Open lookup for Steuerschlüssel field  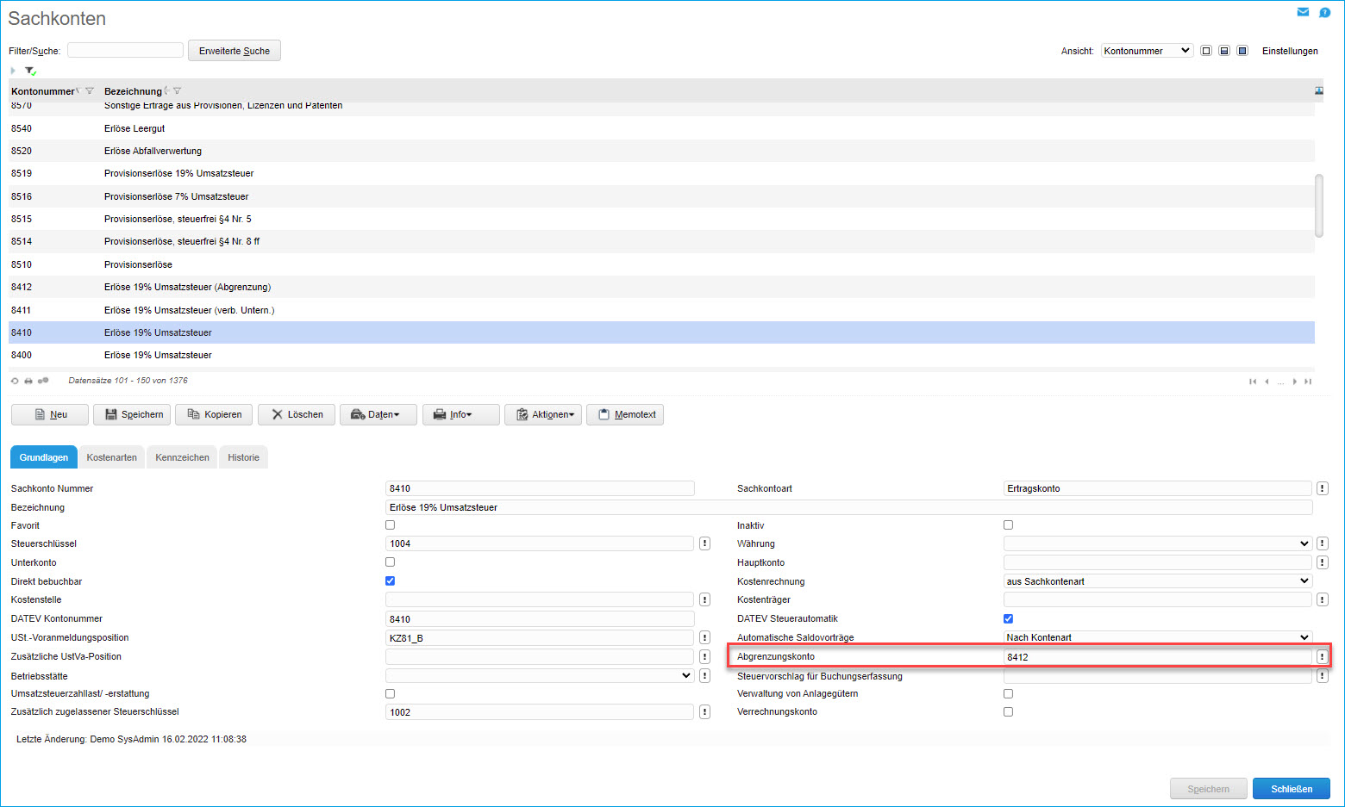pyautogui.click(x=704, y=543)
